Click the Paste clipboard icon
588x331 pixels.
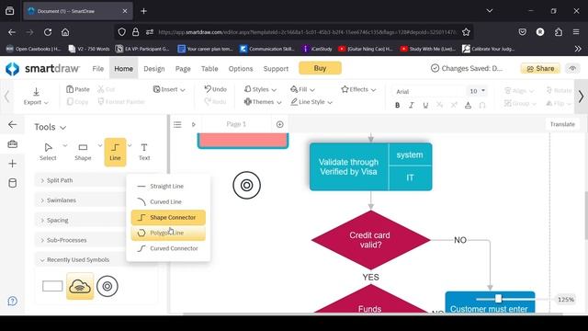pyautogui.click(x=70, y=89)
